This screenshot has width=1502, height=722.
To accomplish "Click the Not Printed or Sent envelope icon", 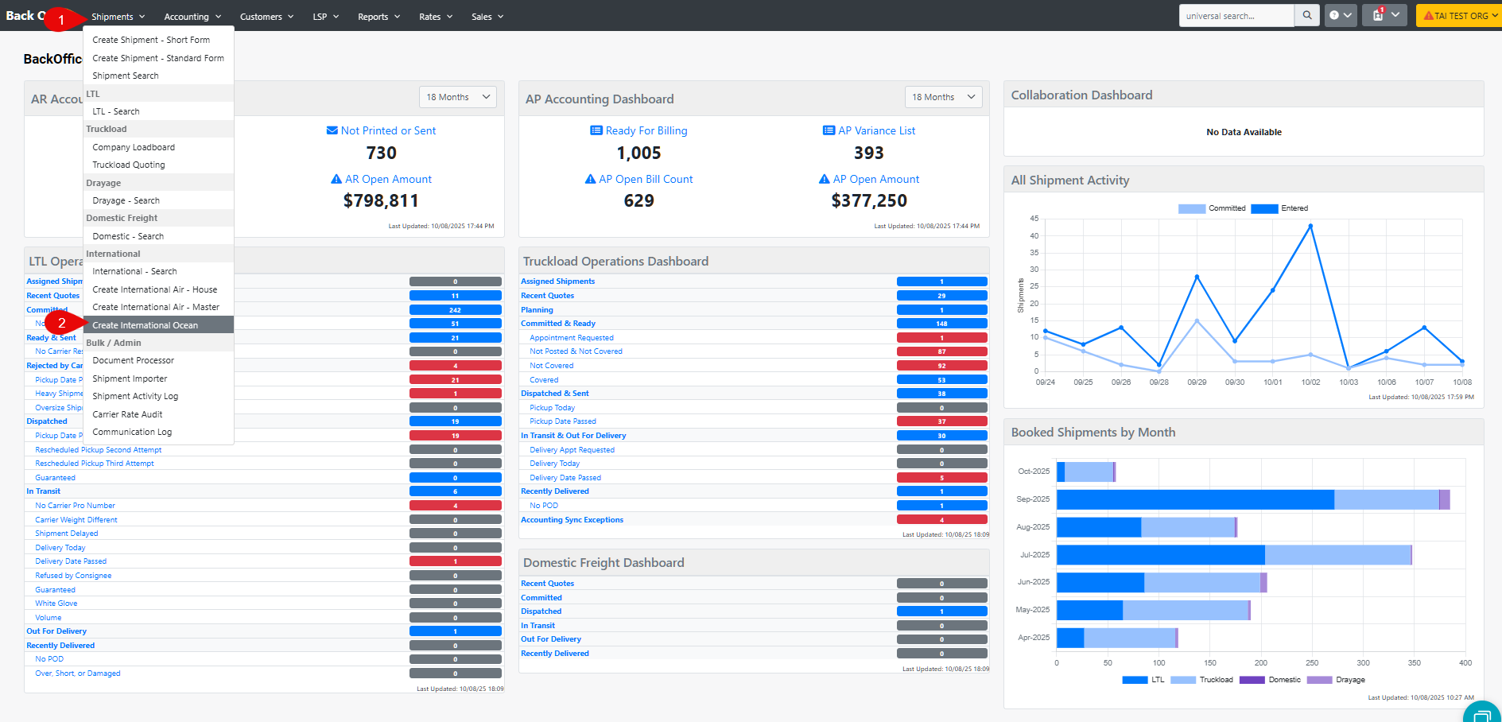I will click(x=332, y=130).
